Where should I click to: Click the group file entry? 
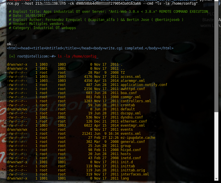coord(126,146)
